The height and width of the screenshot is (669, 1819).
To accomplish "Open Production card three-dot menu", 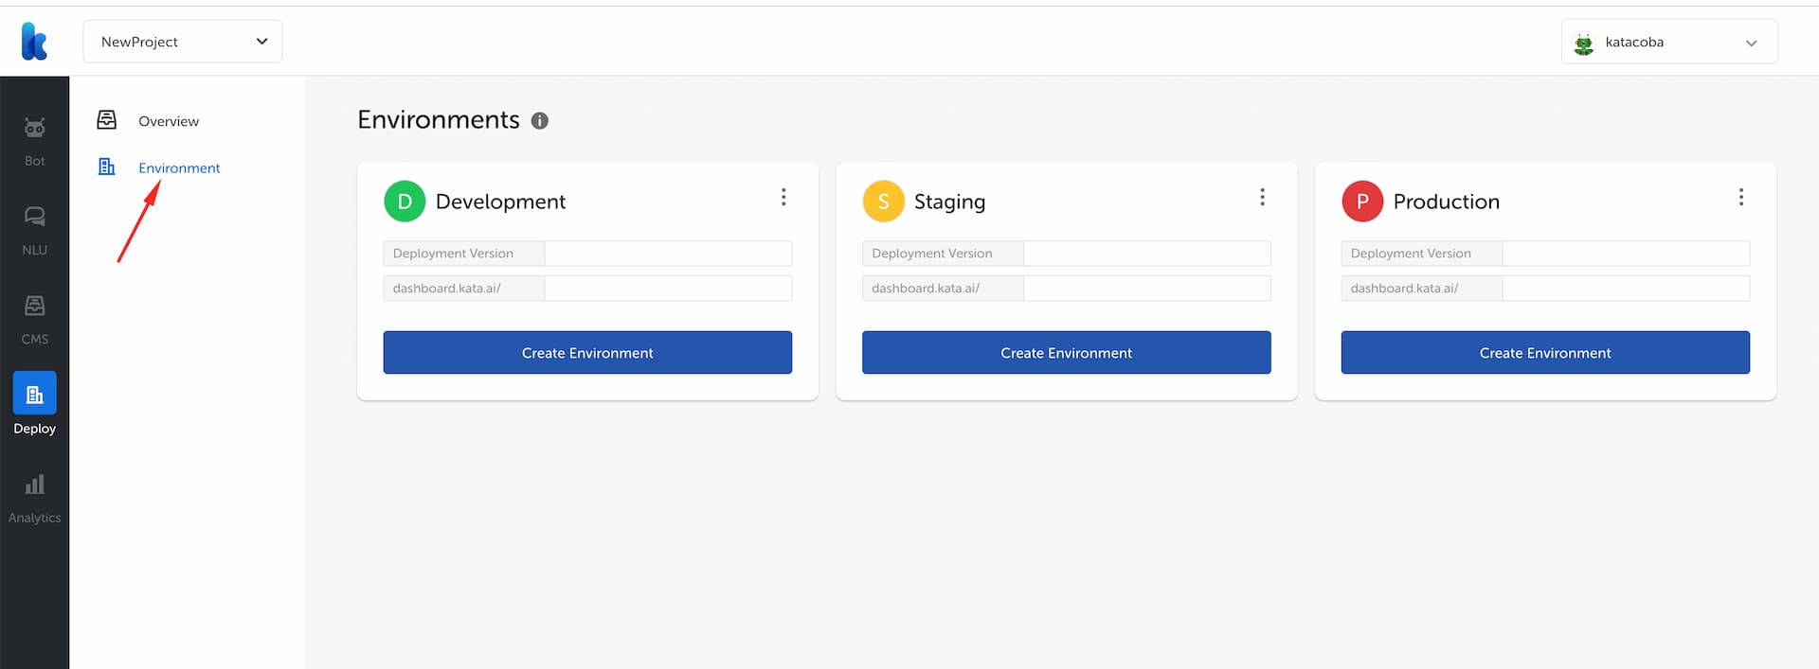I will 1741,197.
